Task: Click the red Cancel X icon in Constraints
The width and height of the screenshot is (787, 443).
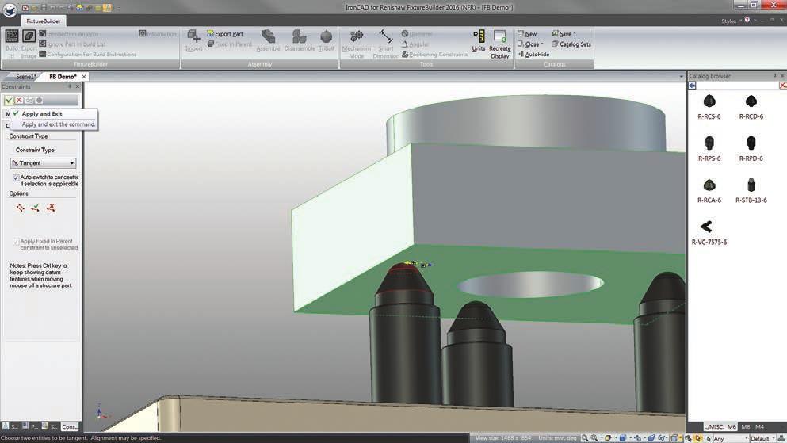Action: point(19,101)
